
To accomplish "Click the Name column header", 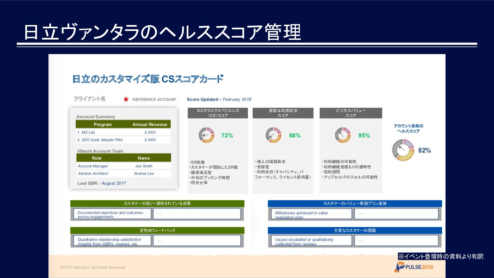I will (144, 158).
